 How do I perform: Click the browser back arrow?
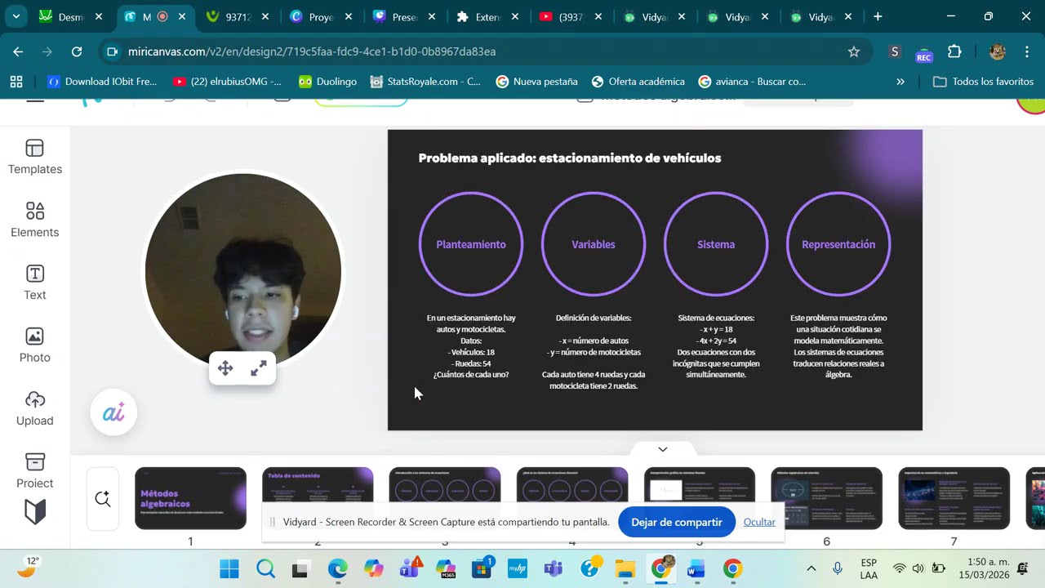(18, 51)
